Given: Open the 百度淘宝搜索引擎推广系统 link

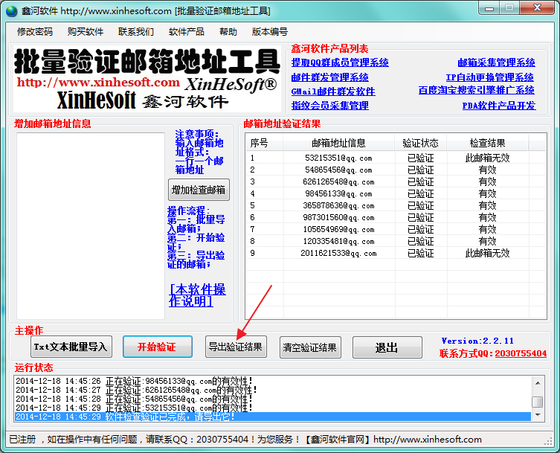Looking at the screenshot, I should click(x=476, y=90).
